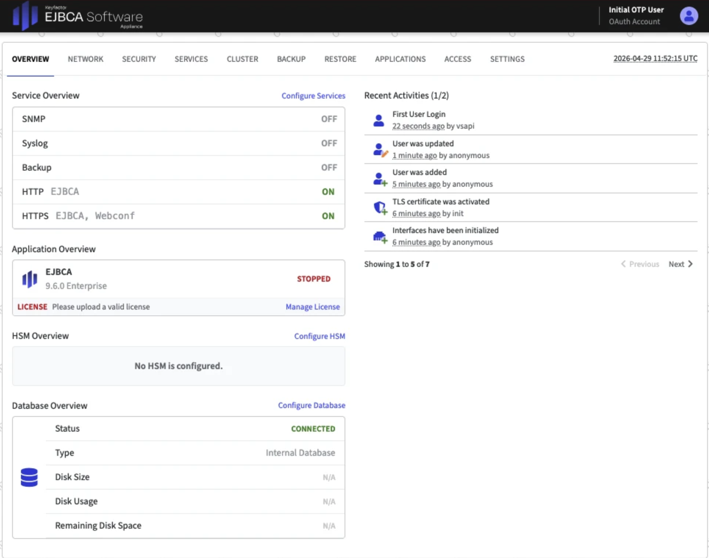Click the STOPPED status for EJBCA
This screenshot has width=709, height=558.
pyautogui.click(x=314, y=279)
